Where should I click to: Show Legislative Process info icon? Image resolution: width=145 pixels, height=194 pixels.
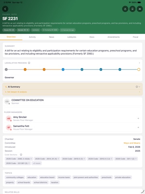pyautogui.click(x=29, y=63)
